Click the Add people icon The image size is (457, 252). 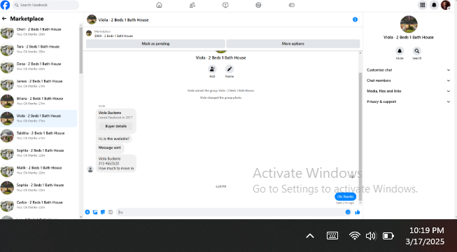(212, 69)
